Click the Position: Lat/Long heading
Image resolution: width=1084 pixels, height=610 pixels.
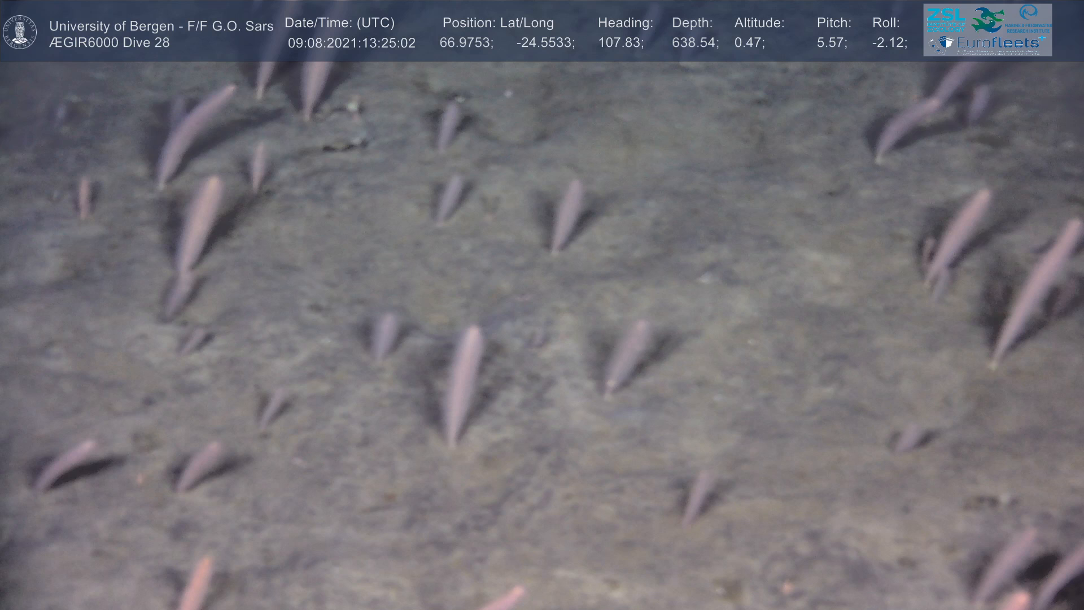tap(497, 23)
